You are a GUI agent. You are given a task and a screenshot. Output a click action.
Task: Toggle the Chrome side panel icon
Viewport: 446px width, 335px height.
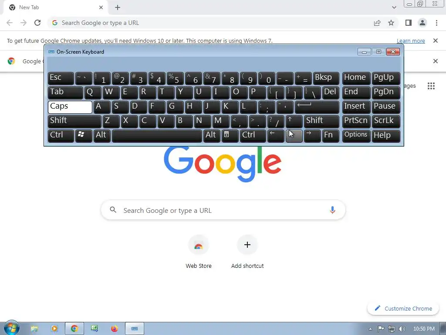pyautogui.click(x=409, y=23)
